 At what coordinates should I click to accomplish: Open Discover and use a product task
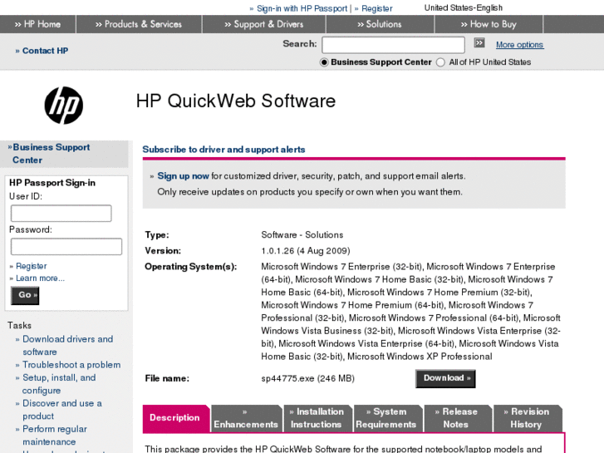62,410
